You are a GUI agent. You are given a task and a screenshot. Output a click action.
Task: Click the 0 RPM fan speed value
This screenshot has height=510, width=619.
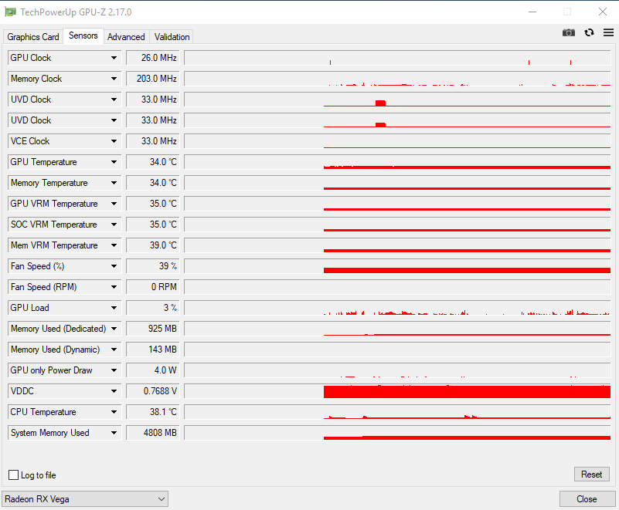pyautogui.click(x=153, y=287)
